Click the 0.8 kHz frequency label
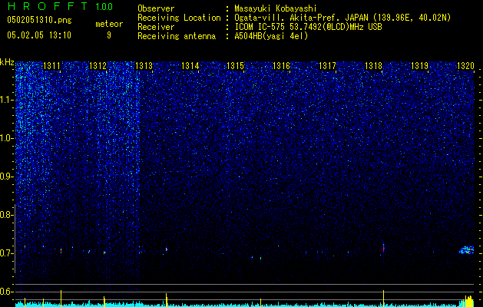The width and height of the screenshot is (483, 307). [x=6, y=215]
